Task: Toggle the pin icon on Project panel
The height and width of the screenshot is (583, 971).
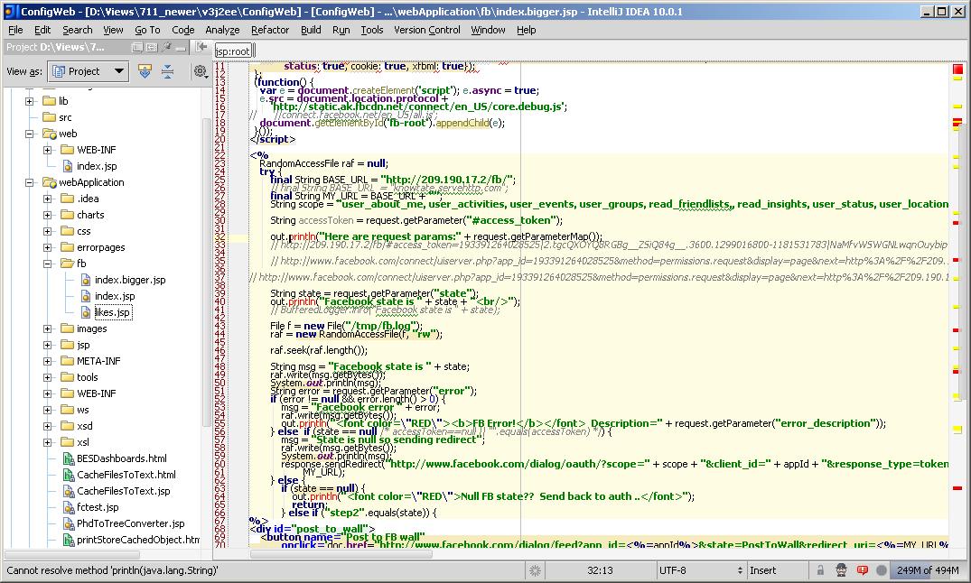Action: pyautogui.click(x=166, y=47)
